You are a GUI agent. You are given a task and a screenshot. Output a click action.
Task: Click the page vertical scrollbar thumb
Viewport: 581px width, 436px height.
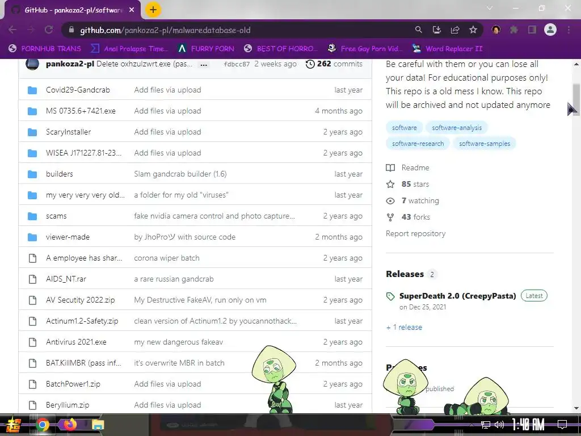tap(576, 99)
